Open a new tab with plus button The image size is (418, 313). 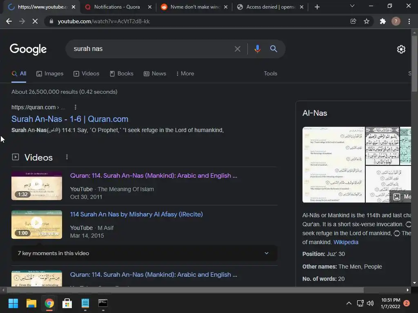(x=317, y=7)
